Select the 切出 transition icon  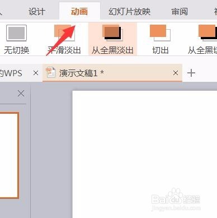pos(160,33)
